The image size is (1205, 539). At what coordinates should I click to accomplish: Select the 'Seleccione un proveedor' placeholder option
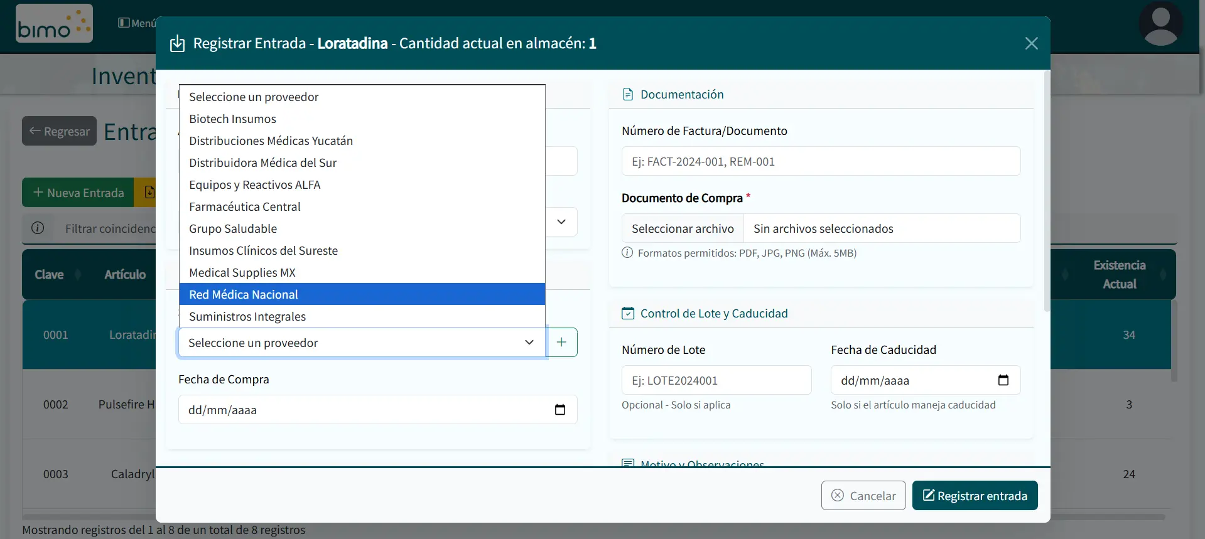(362, 97)
